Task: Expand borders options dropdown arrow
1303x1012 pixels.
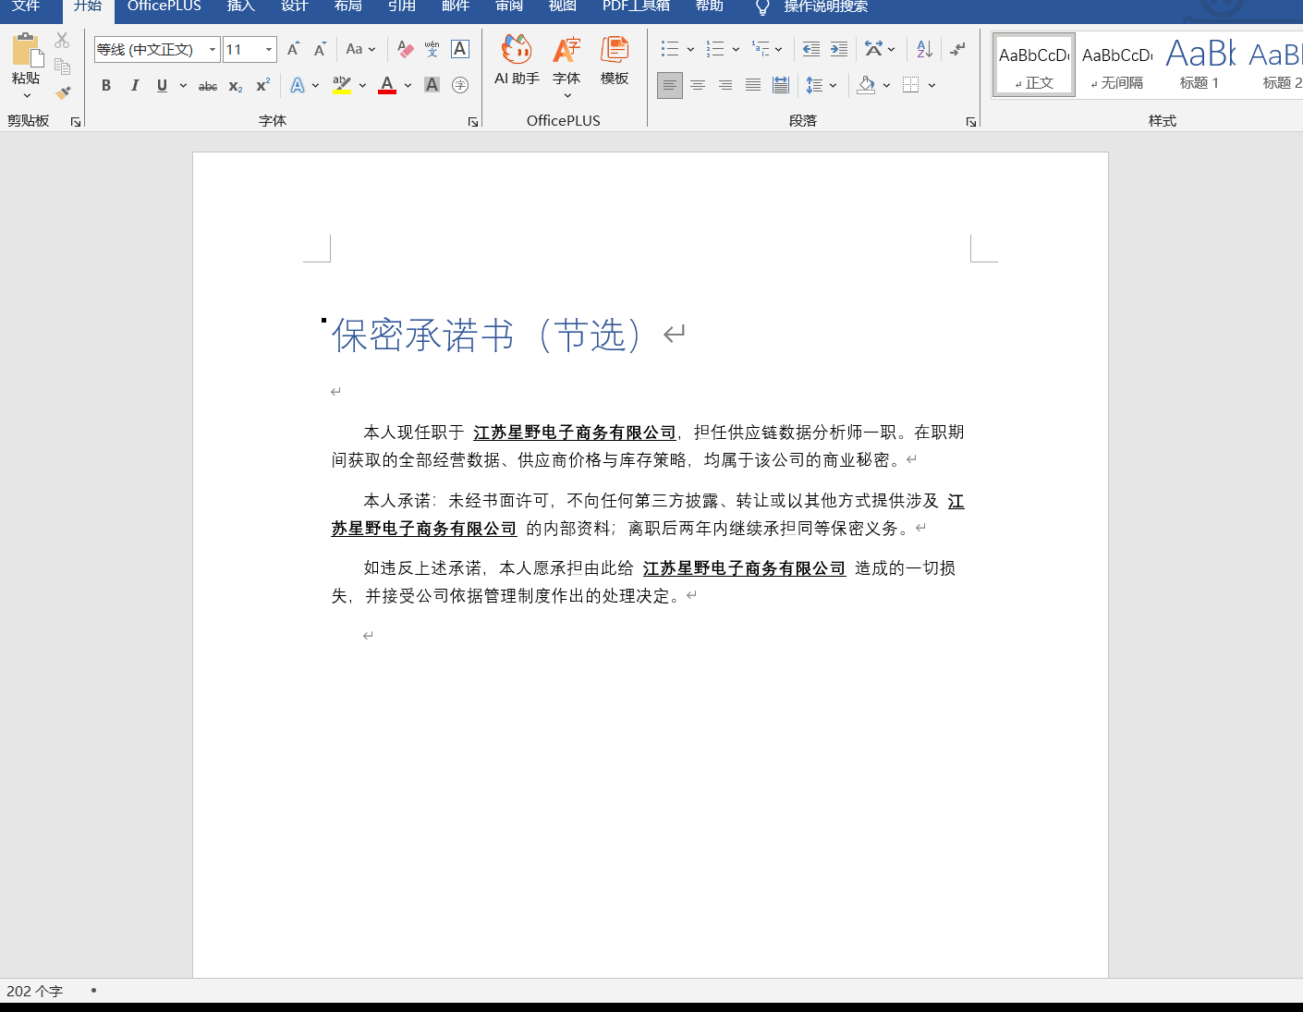Action: pyautogui.click(x=932, y=85)
